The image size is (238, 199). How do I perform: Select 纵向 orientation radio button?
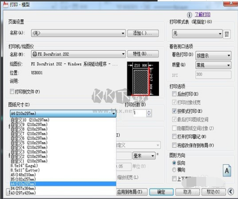click(174, 163)
